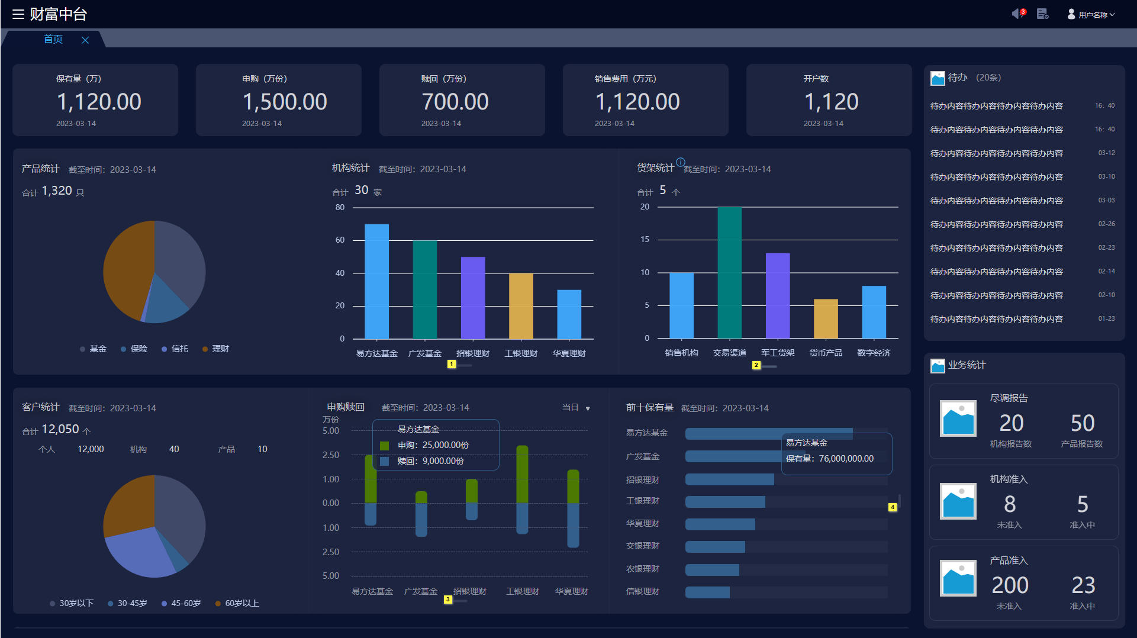Click the 待办 (20条) panel title
This screenshot has width=1137, height=638.
[x=974, y=78]
